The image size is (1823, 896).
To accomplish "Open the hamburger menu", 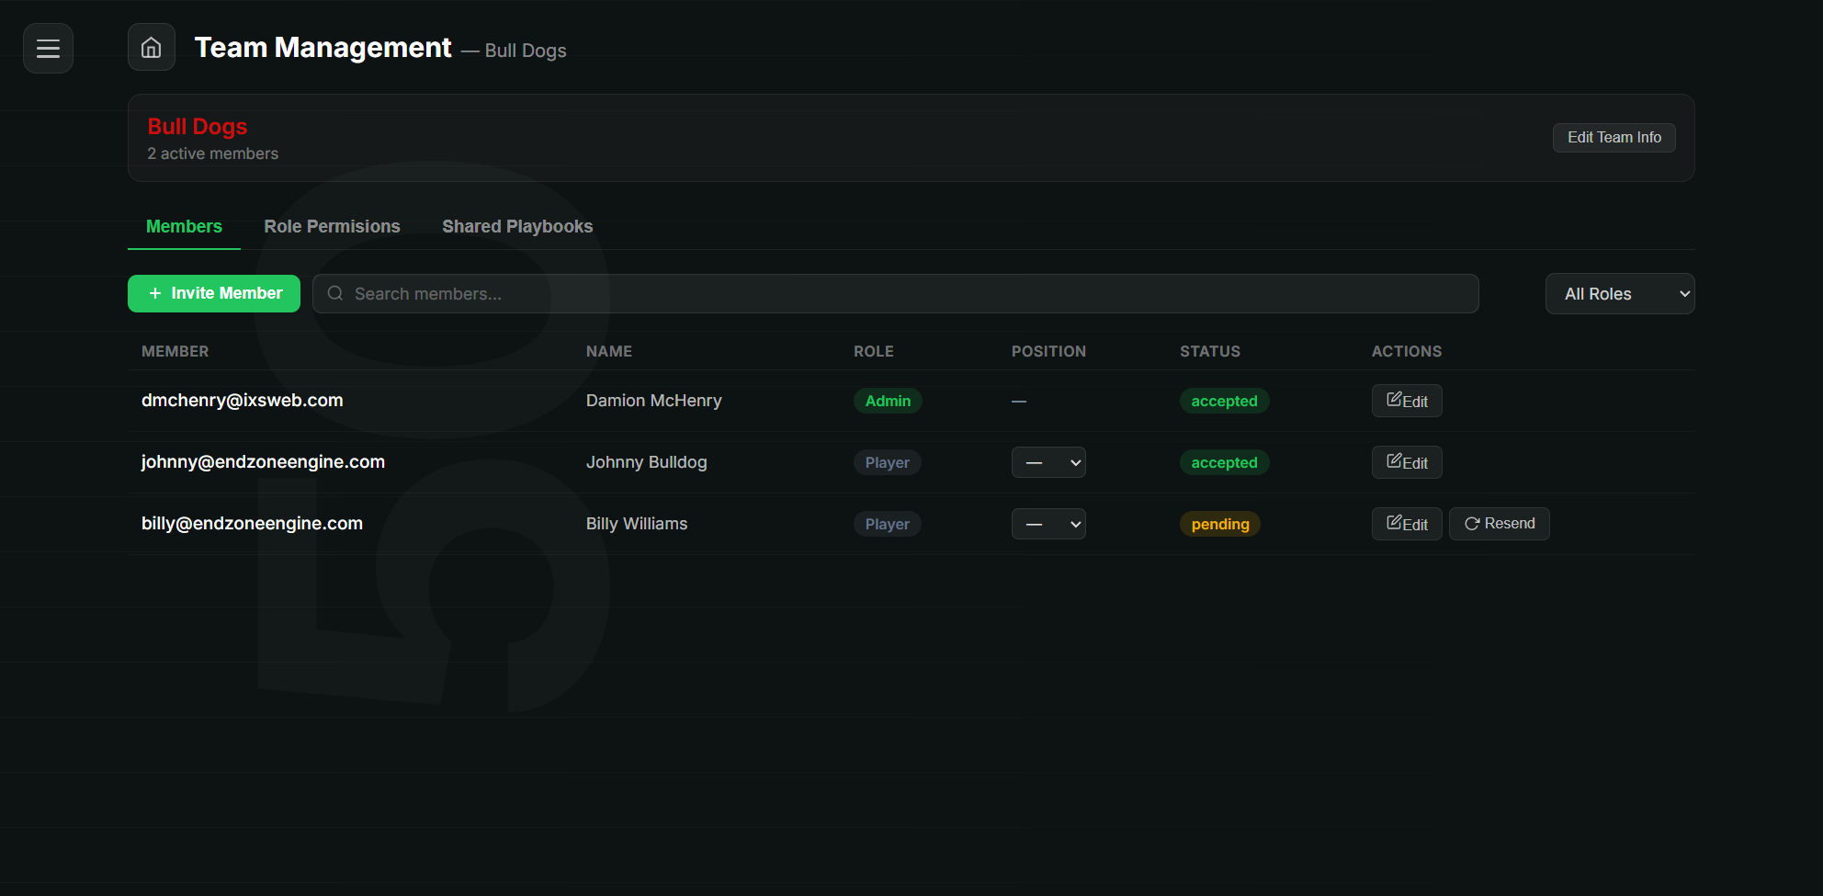I will pyautogui.click(x=48, y=48).
